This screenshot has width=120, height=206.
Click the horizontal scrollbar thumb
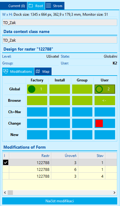click(10, 193)
